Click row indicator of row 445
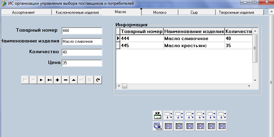 pos(118,45)
